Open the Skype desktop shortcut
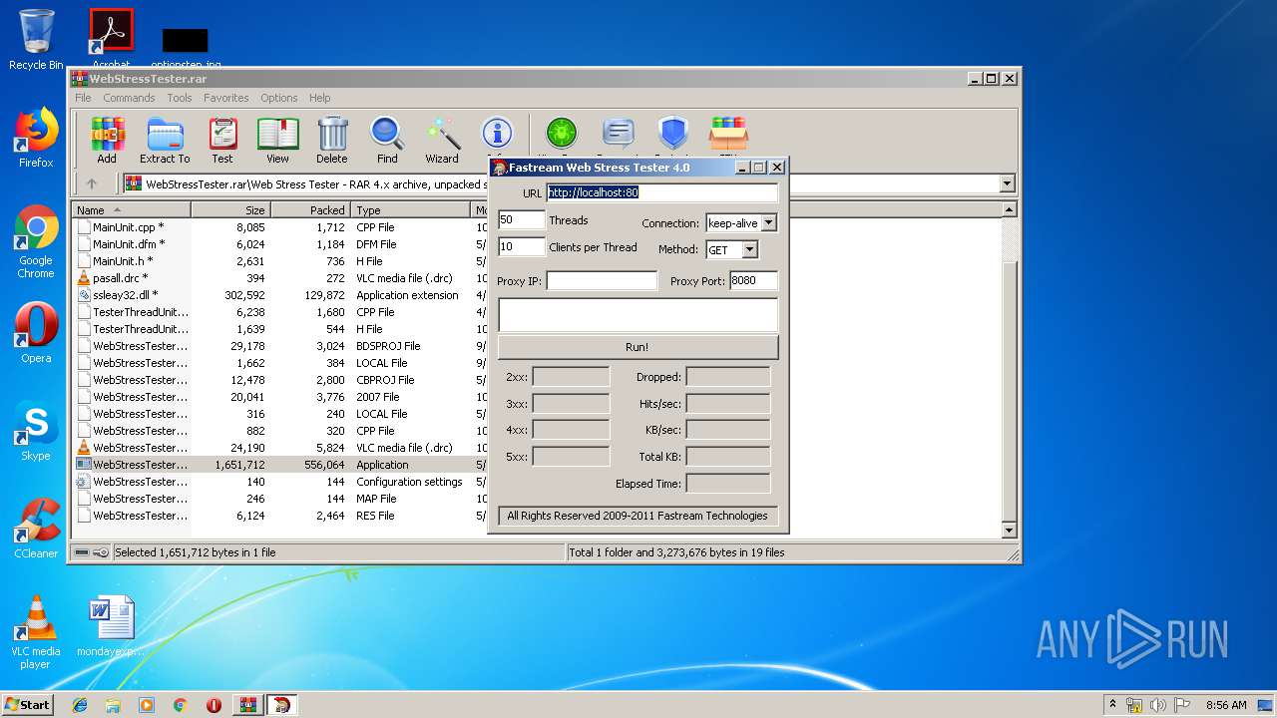 pyautogui.click(x=36, y=431)
